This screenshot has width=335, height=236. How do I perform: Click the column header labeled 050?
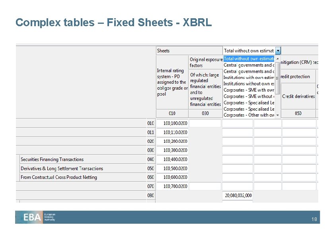pos(298,113)
